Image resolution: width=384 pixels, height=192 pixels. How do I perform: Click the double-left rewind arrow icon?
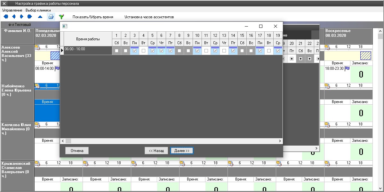[x=5, y=17]
